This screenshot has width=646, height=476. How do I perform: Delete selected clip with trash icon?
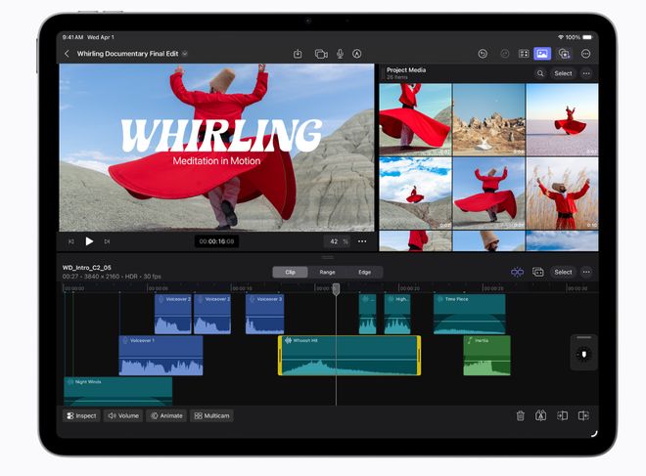520,415
